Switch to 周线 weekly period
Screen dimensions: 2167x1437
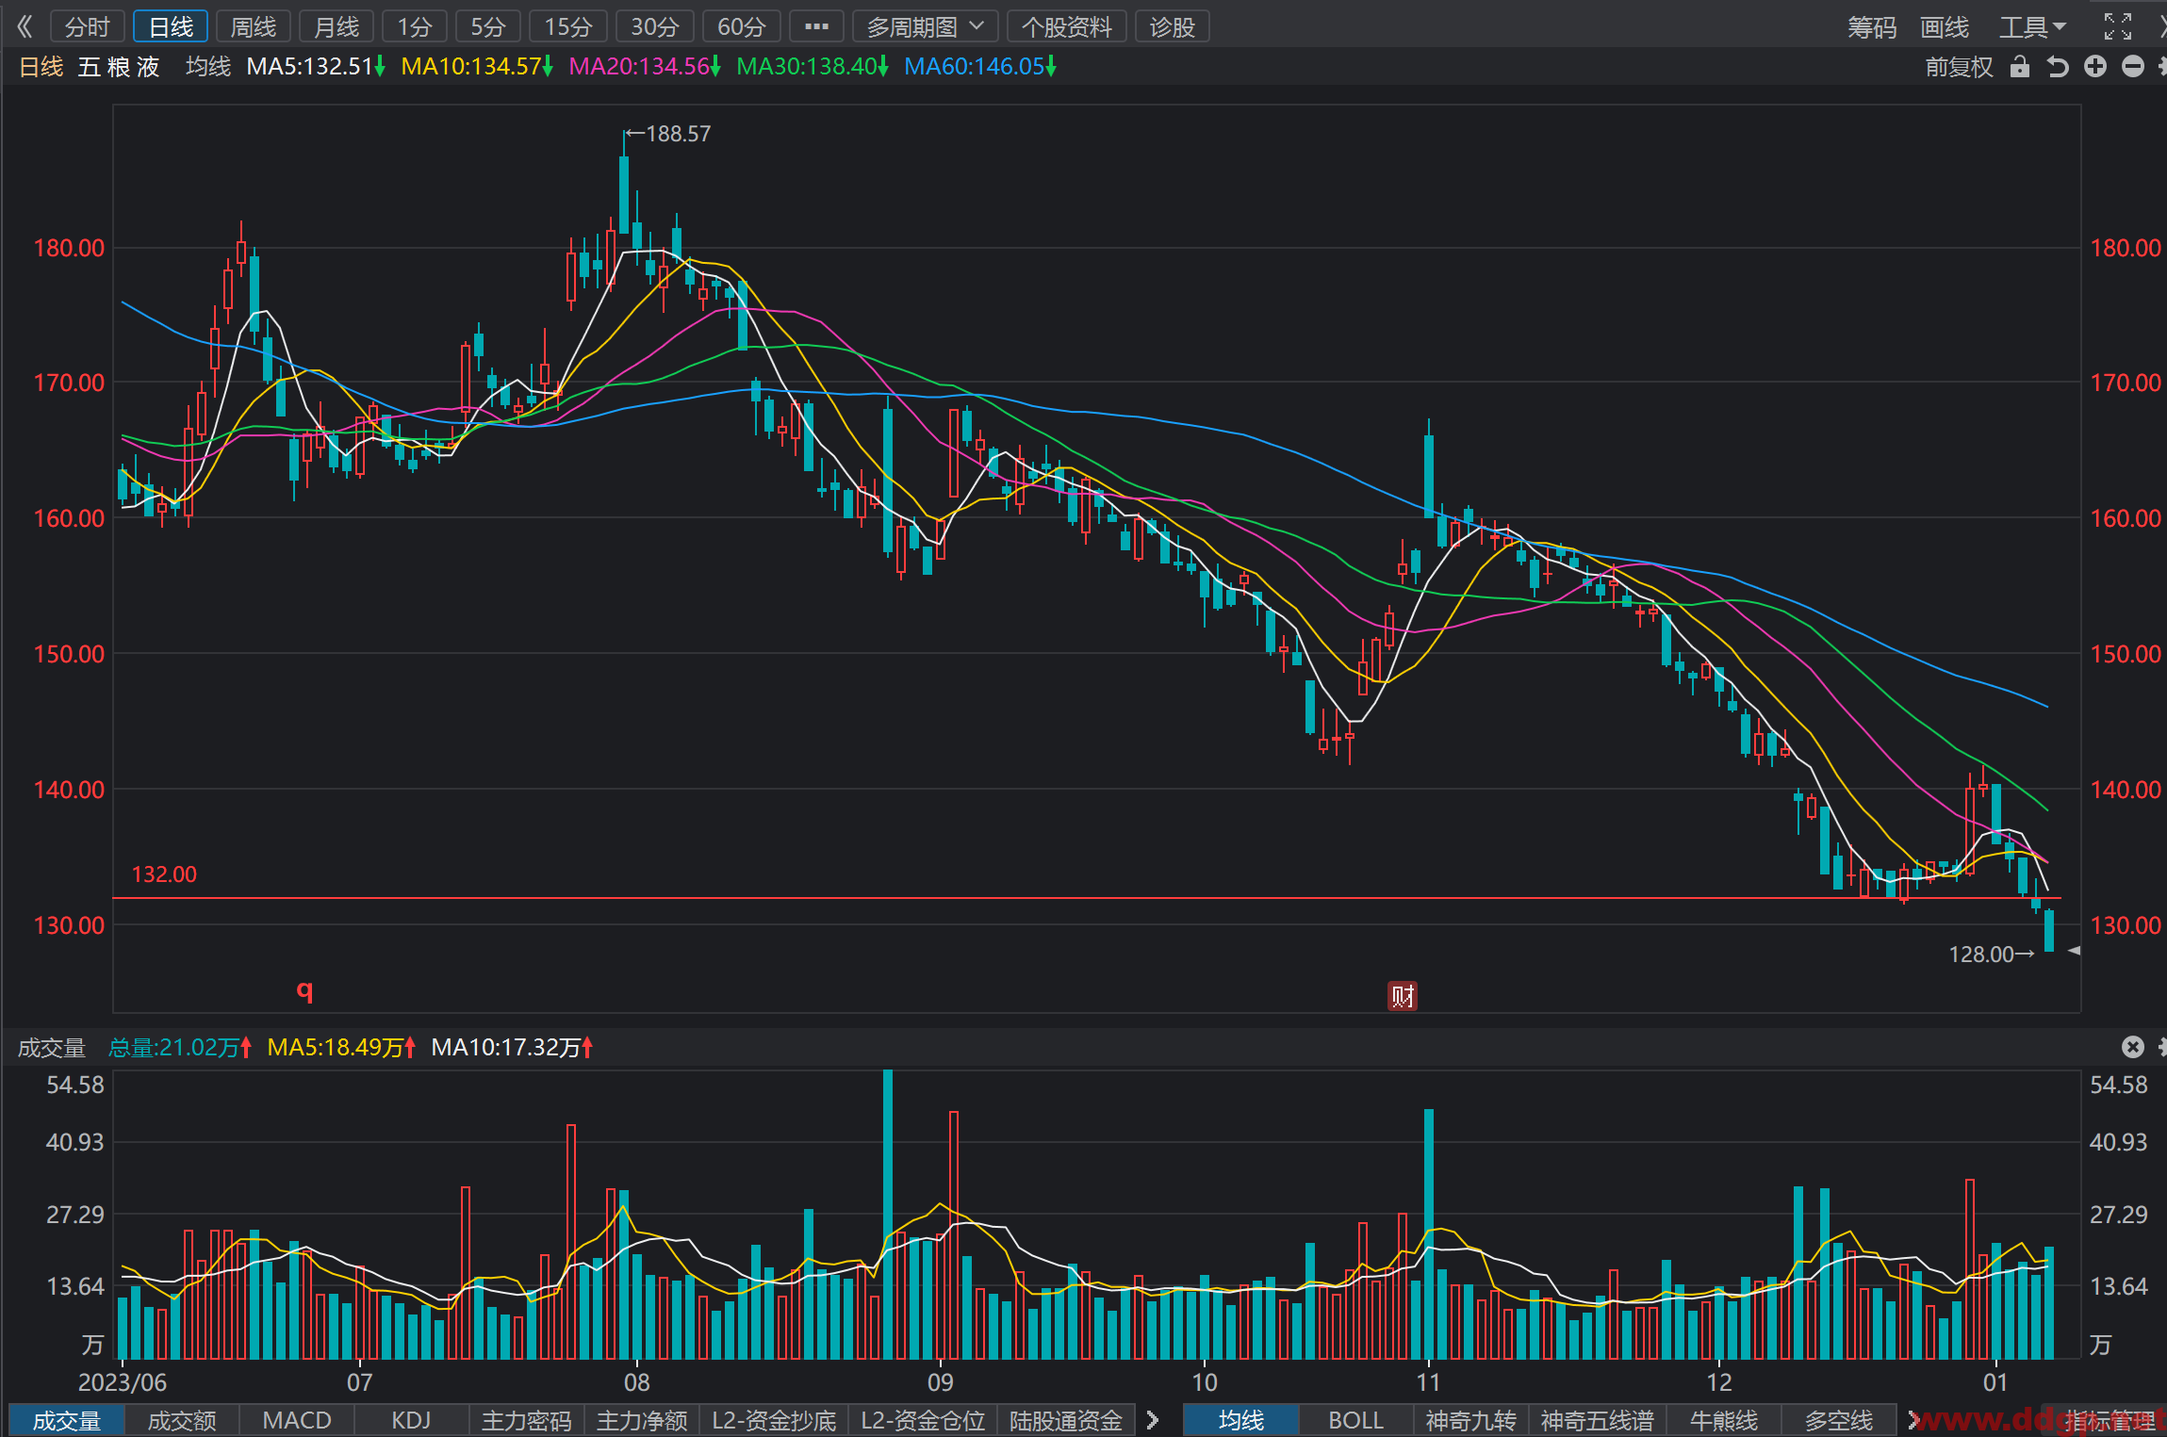click(x=254, y=26)
